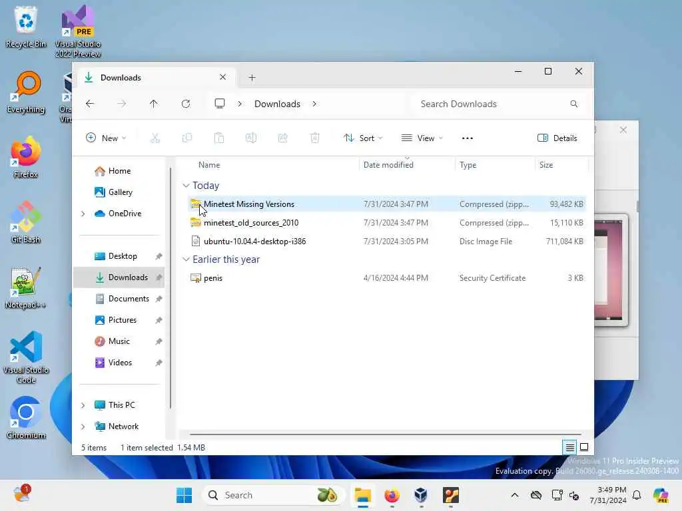The width and height of the screenshot is (682, 511).
Task: Add a new File Explorer tab
Action: click(252, 78)
